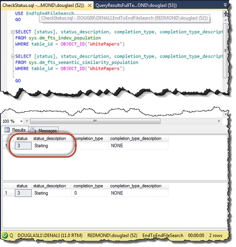Click DOUGLASL1\DENALI (11.0 RTM) in status bar
Viewport: 236px width, 247px height.
point(50,235)
